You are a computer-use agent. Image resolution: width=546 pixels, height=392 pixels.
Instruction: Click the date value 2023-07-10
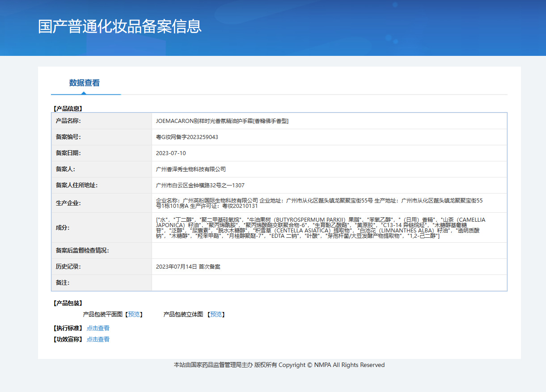[x=171, y=153]
